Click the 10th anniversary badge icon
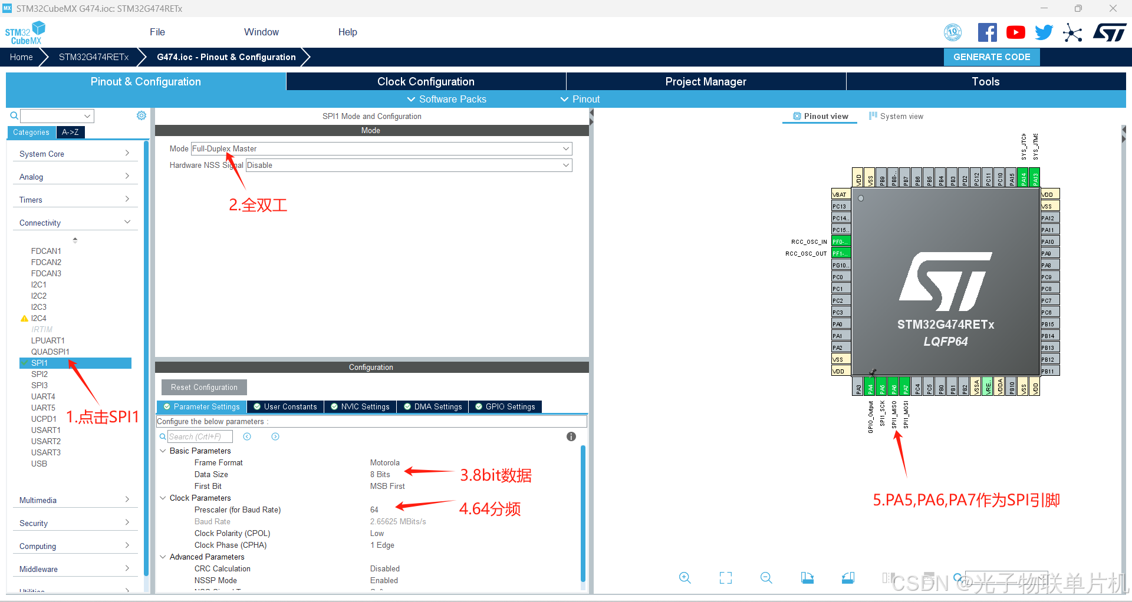1132x602 pixels. pos(953,32)
